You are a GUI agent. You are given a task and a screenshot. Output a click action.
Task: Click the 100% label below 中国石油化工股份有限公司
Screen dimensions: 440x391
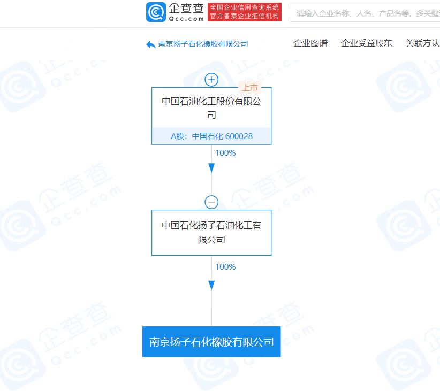pos(225,153)
